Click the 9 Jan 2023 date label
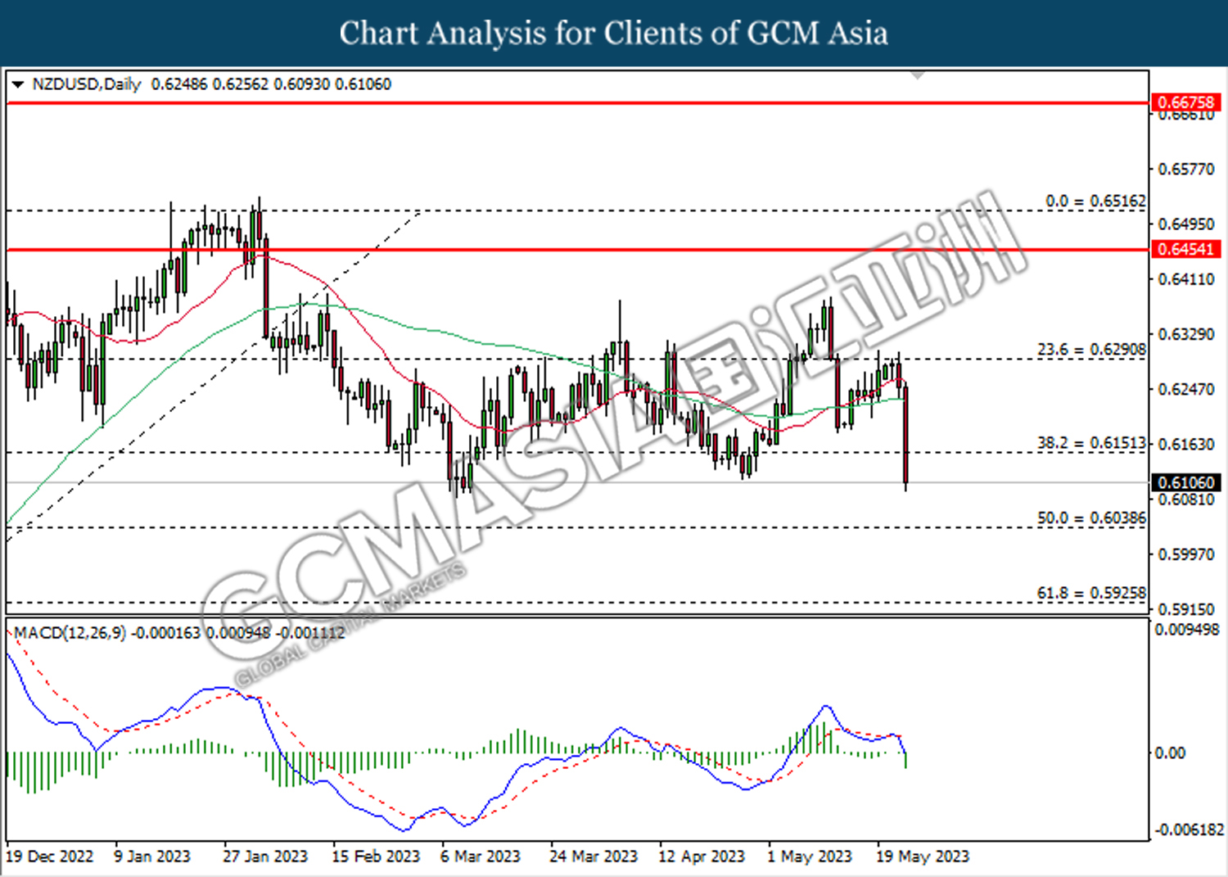 (x=151, y=857)
